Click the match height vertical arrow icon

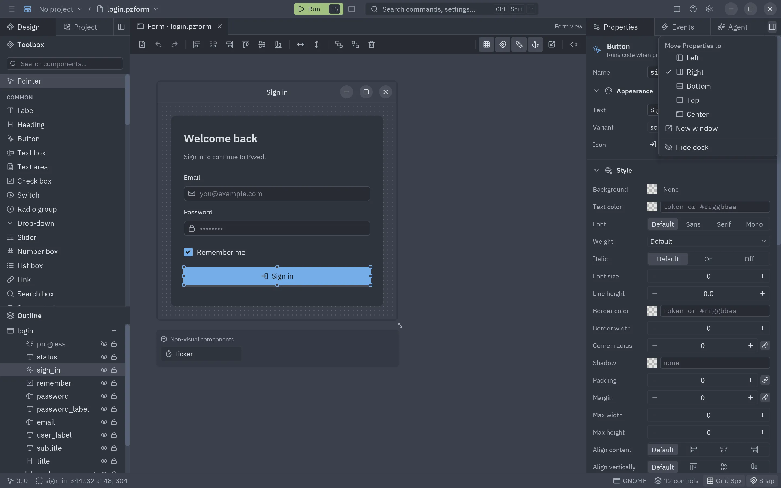click(316, 44)
